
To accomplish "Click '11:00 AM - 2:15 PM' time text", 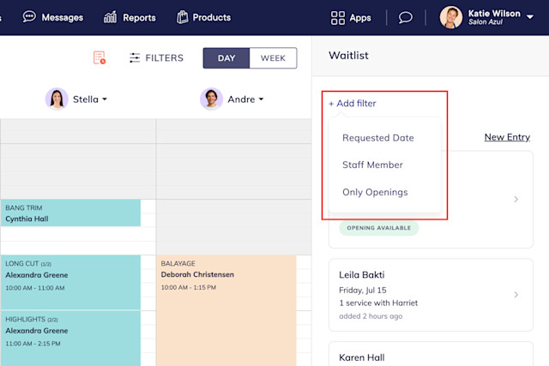I will click(33, 344).
